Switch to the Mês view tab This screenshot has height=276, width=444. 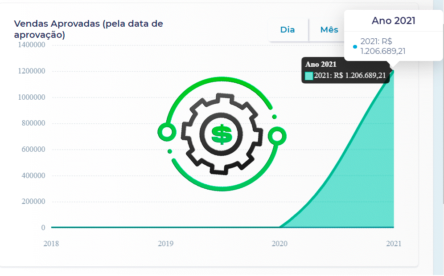tap(329, 30)
